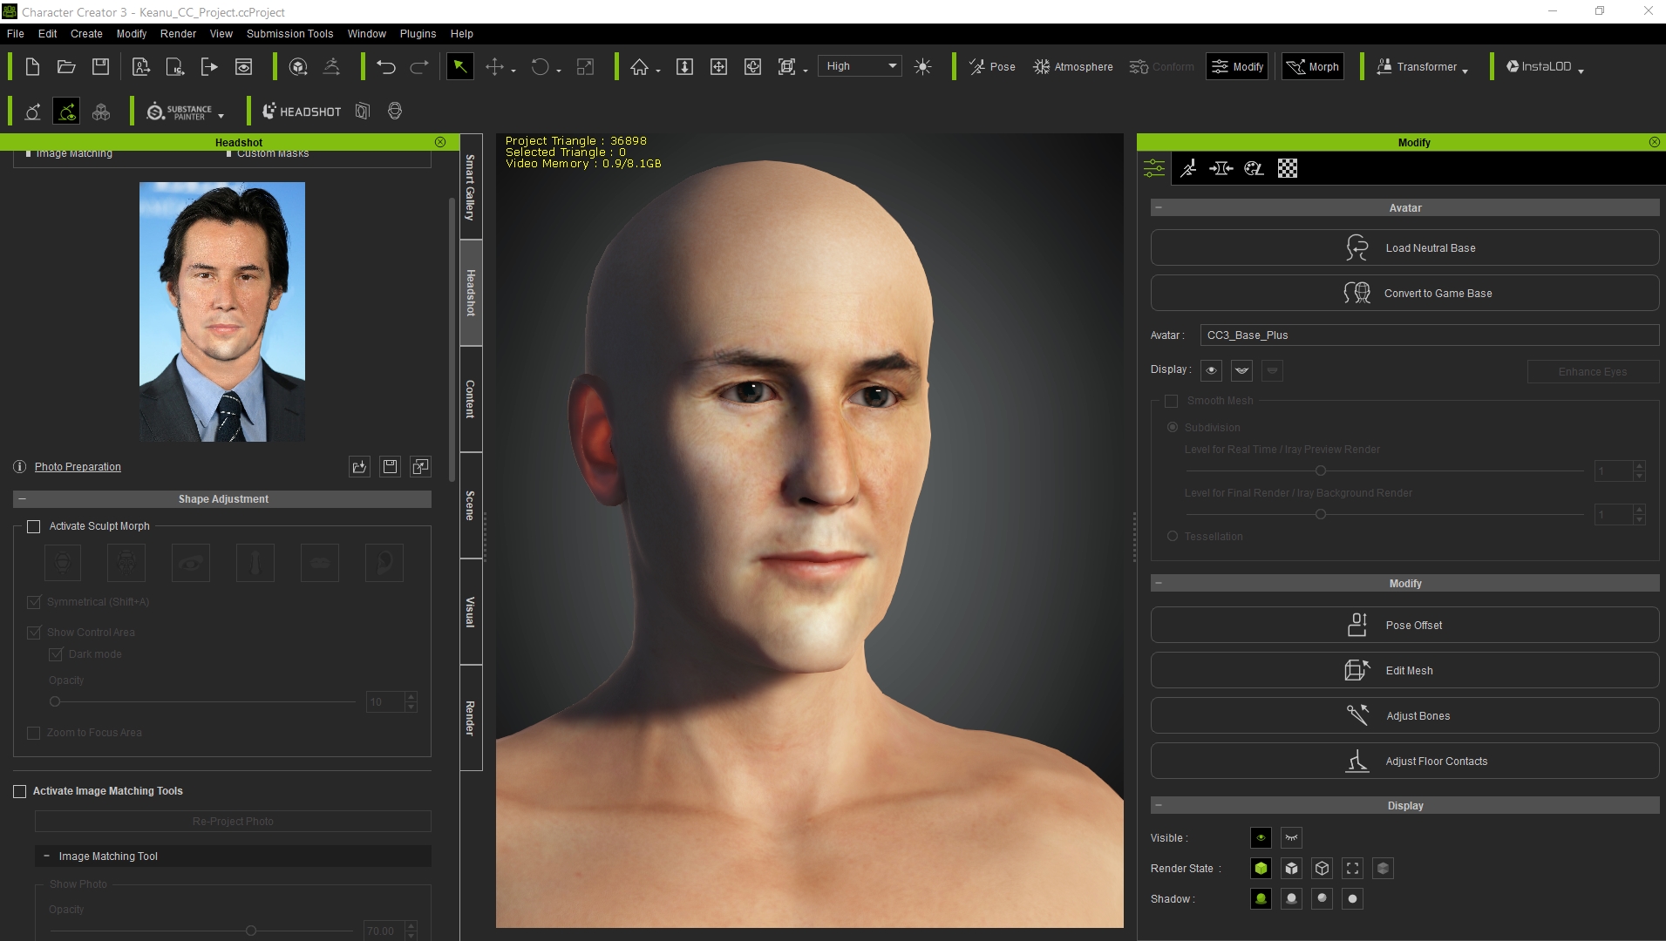This screenshot has height=941, width=1666.
Task: Click the Undo arrow icon
Action: tap(386, 67)
